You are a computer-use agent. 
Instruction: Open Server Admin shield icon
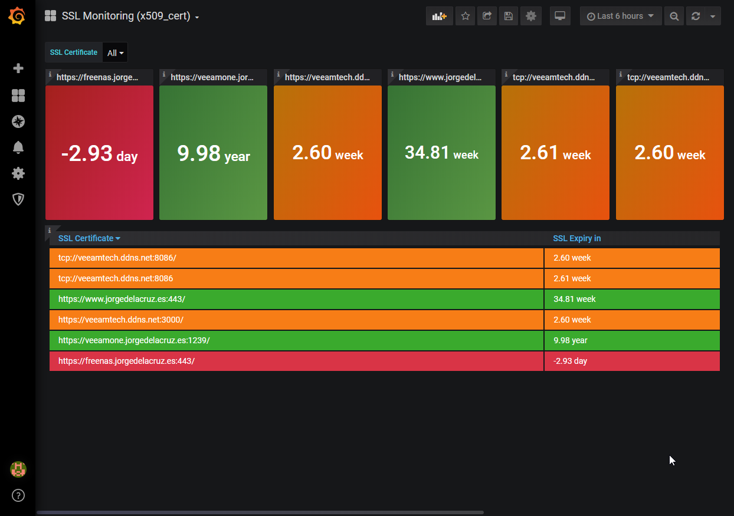18,199
